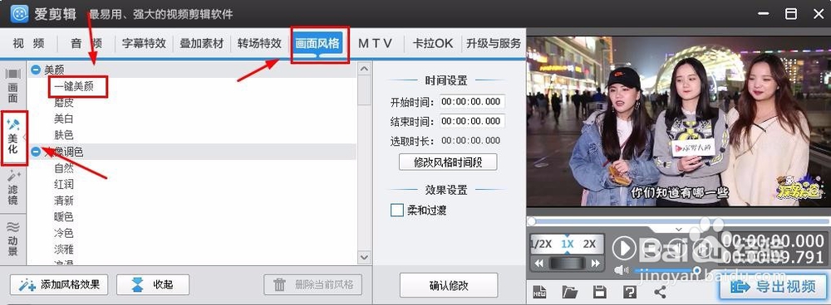Stop the video playback
Viewport: 831px width, 305px height.
click(652, 248)
